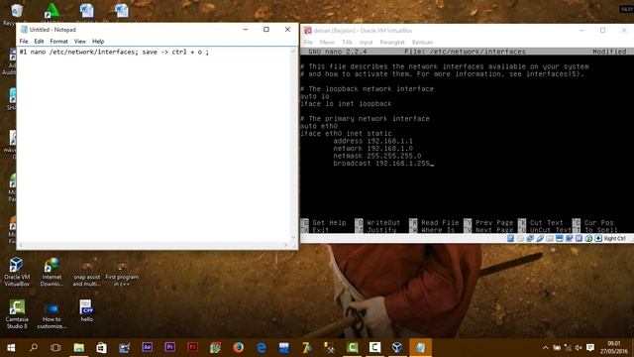Open the Notepad Format menu
Viewport: 634px width, 357px height.
coord(59,42)
